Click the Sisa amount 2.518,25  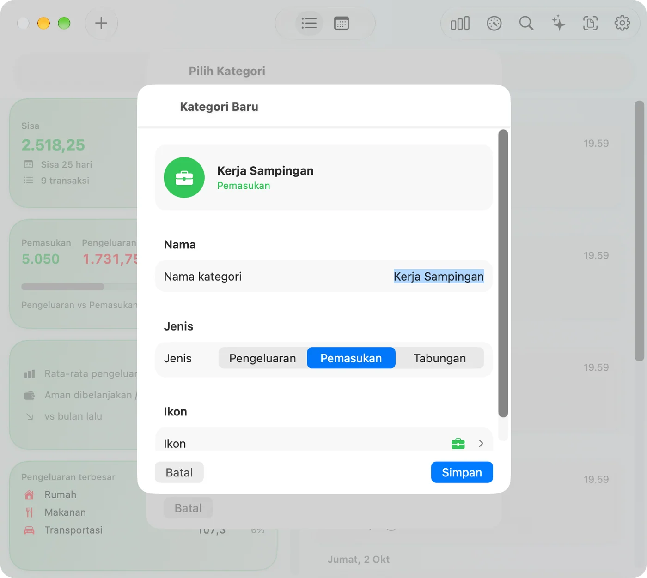click(x=53, y=145)
